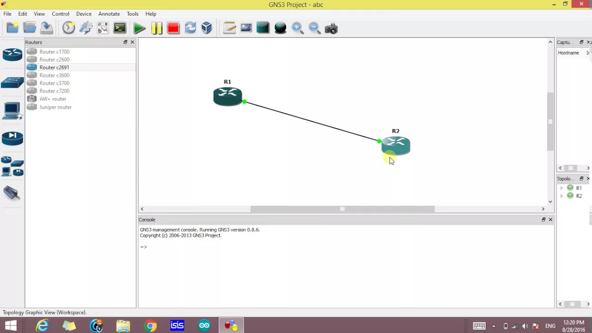The image size is (592, 333).
Task: Open the Annotate menu
Action: click(109, 14)
